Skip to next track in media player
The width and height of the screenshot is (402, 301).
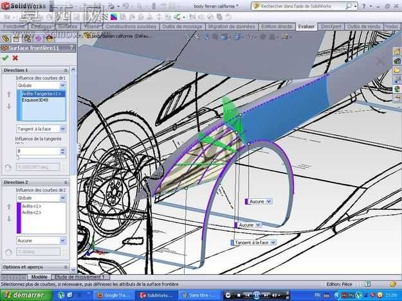tap(266, 295)
